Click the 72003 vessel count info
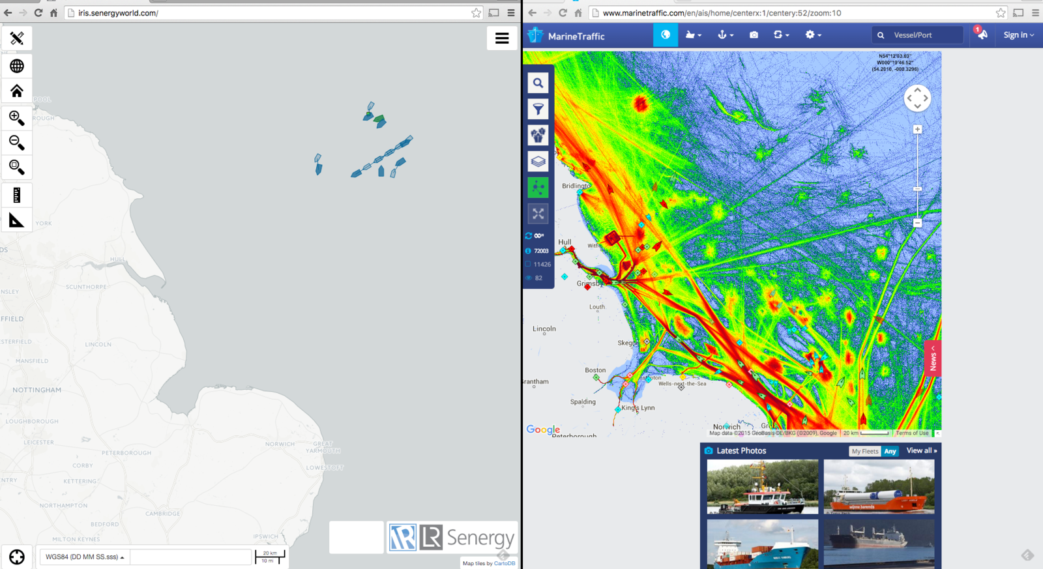 536,251
